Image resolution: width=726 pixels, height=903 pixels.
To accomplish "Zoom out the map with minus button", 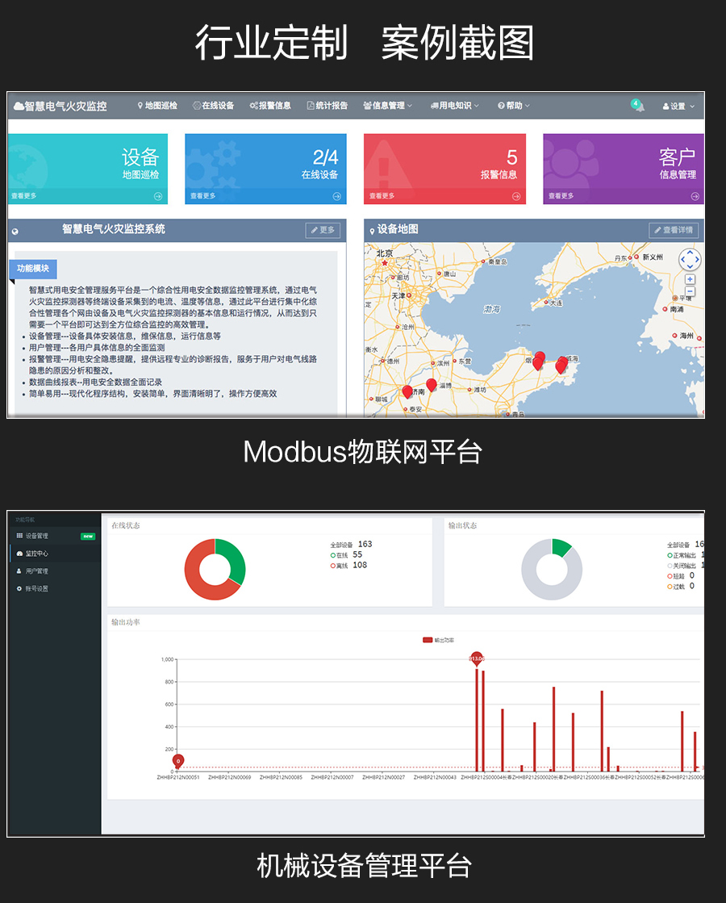I will tap(690, 291).
